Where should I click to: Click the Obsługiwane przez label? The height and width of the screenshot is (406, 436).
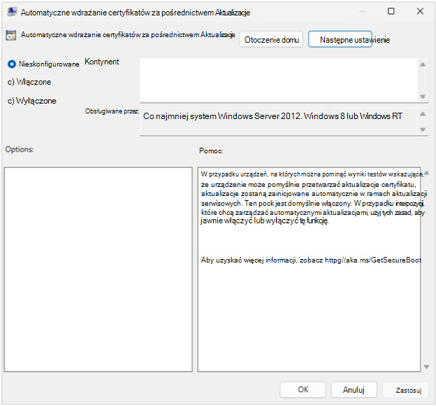(112, 111)
